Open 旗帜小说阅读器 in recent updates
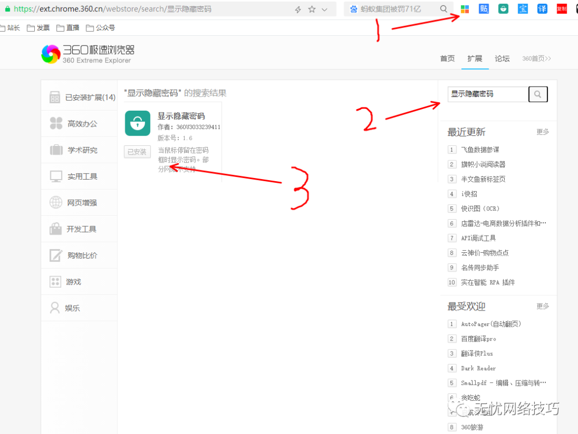 483,165
